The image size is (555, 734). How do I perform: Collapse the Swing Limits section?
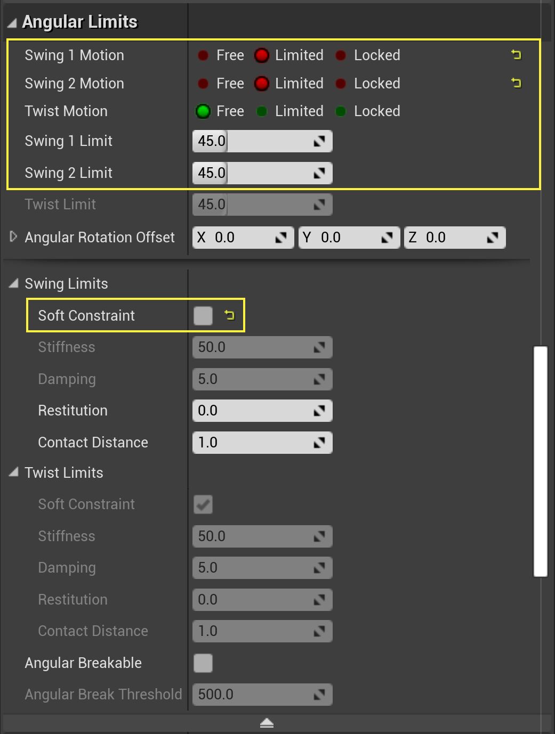13,283
